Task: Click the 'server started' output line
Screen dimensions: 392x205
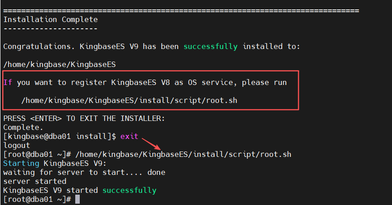Action: (x=35, y=181)
